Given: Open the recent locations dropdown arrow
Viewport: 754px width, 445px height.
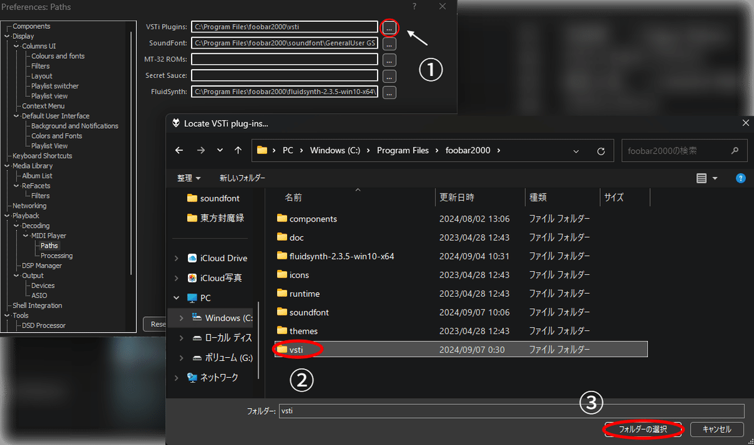Looking at the screenshot, I should pyautogui.click(x=219, y=151).
